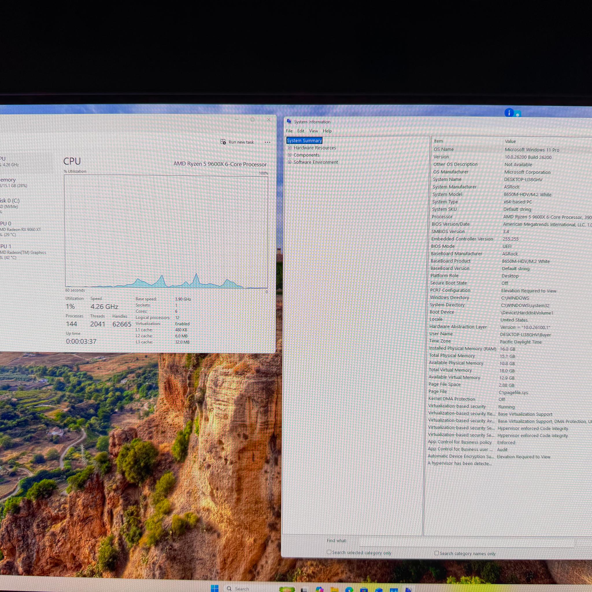Open the Windows Start button
592x592 pixels.
[214, 588]
